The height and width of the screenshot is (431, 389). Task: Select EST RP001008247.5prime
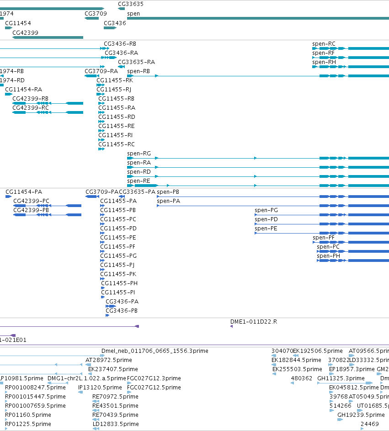pyautogui.click(x=6, y=392)
